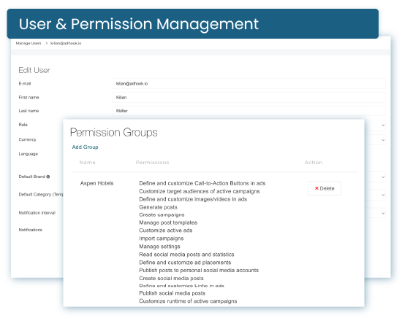Click the Last name field
Screen dimensions: 402x321
[x=249, y=111]
